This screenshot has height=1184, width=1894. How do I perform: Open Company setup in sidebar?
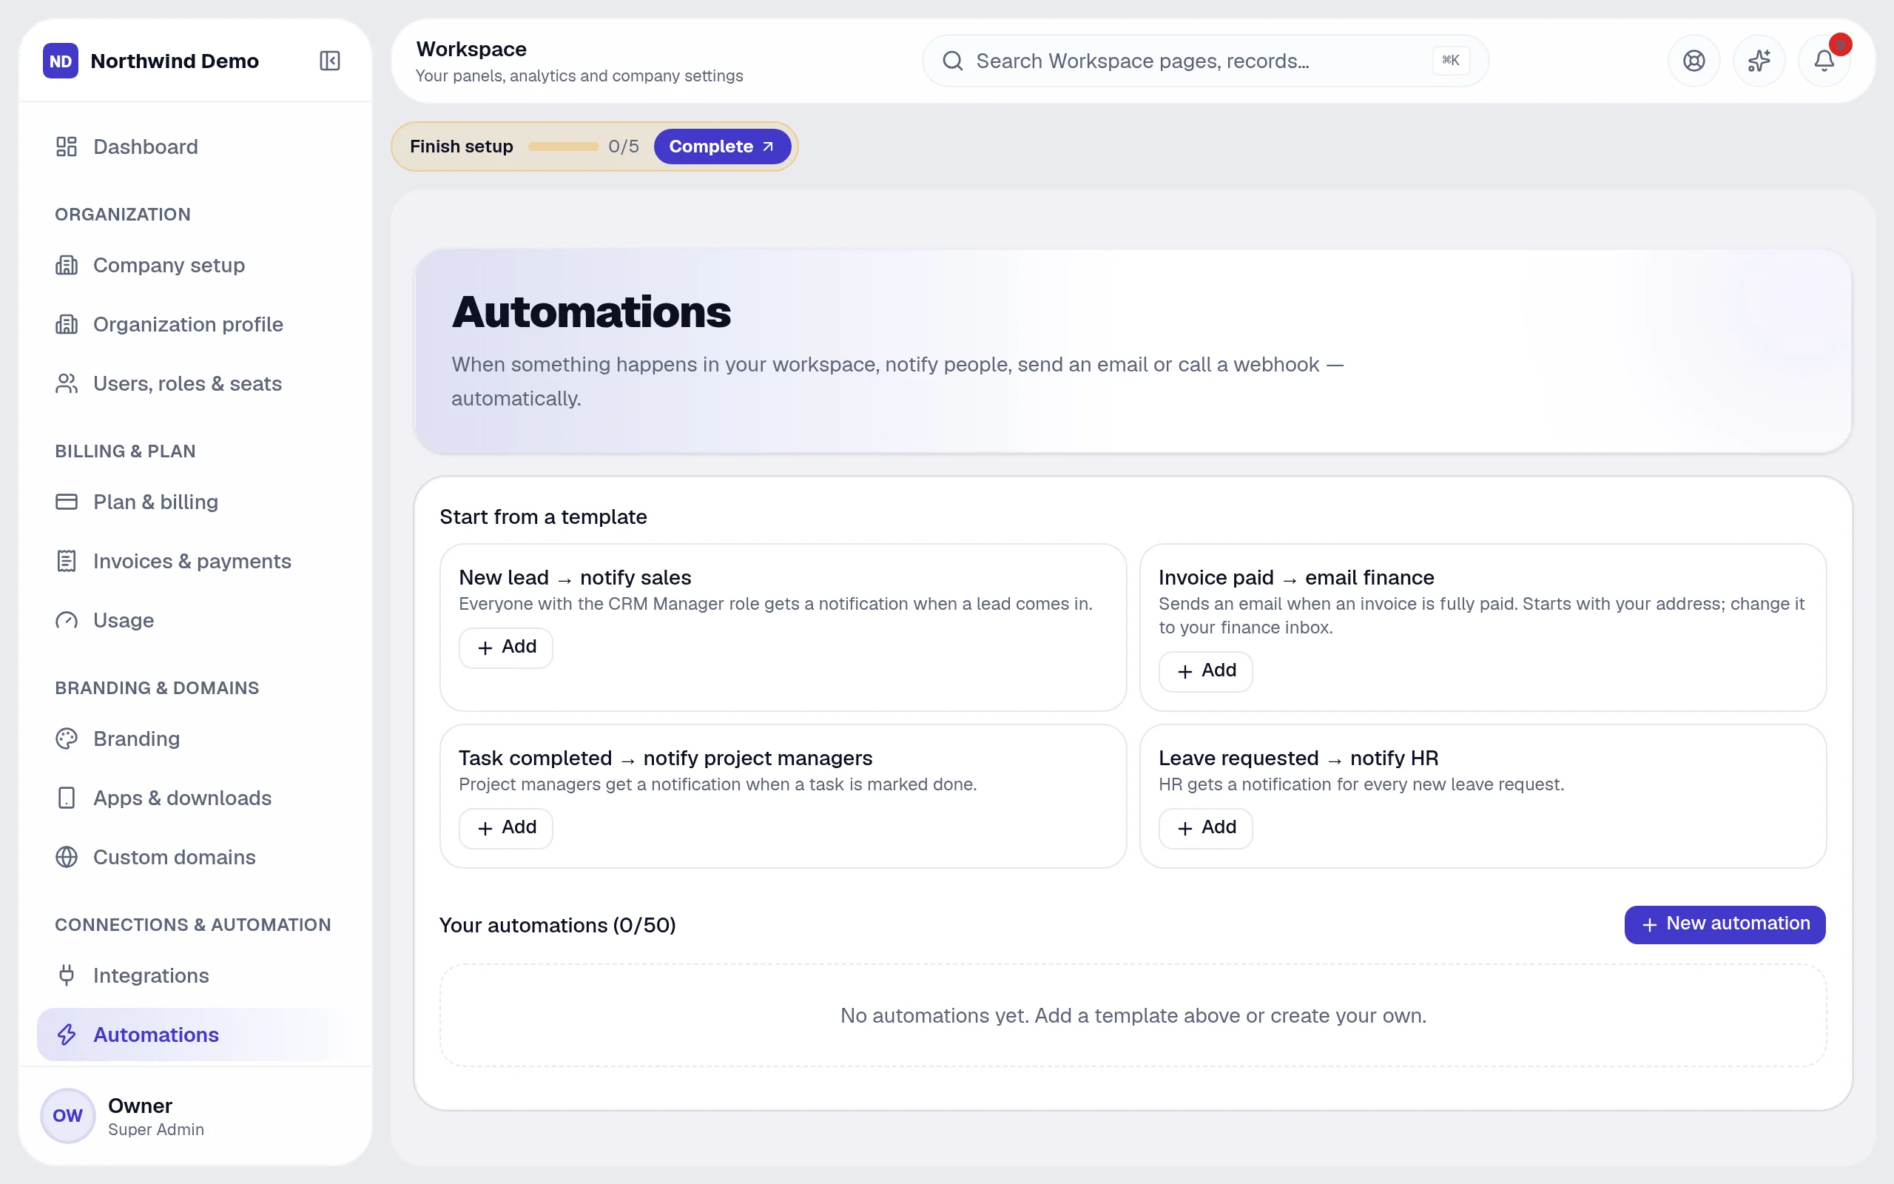(195, 265)
